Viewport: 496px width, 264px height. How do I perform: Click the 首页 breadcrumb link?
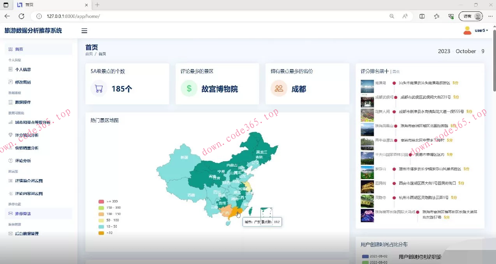[x=89, y=54]
